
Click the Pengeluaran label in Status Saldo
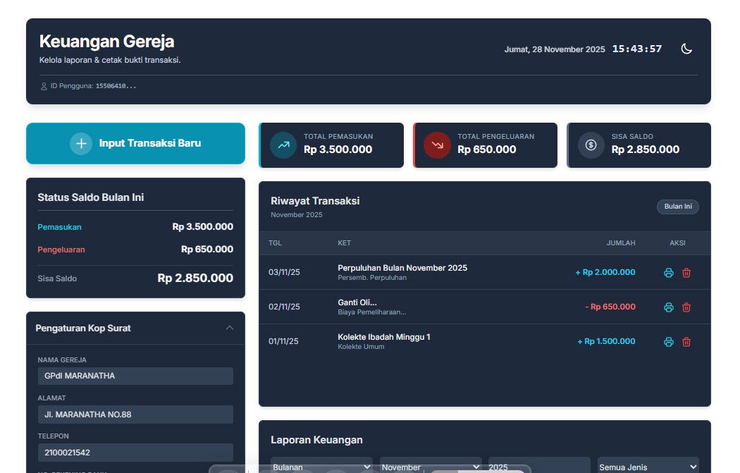[61, 250]
